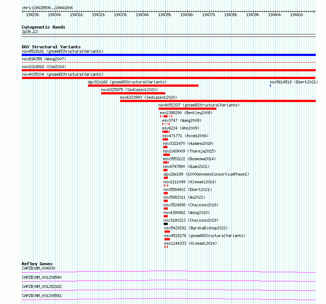The image size is (326, 304).
Task: Open nsv5564802 (Ebert2021) label
Action: [x=188, y=189]
